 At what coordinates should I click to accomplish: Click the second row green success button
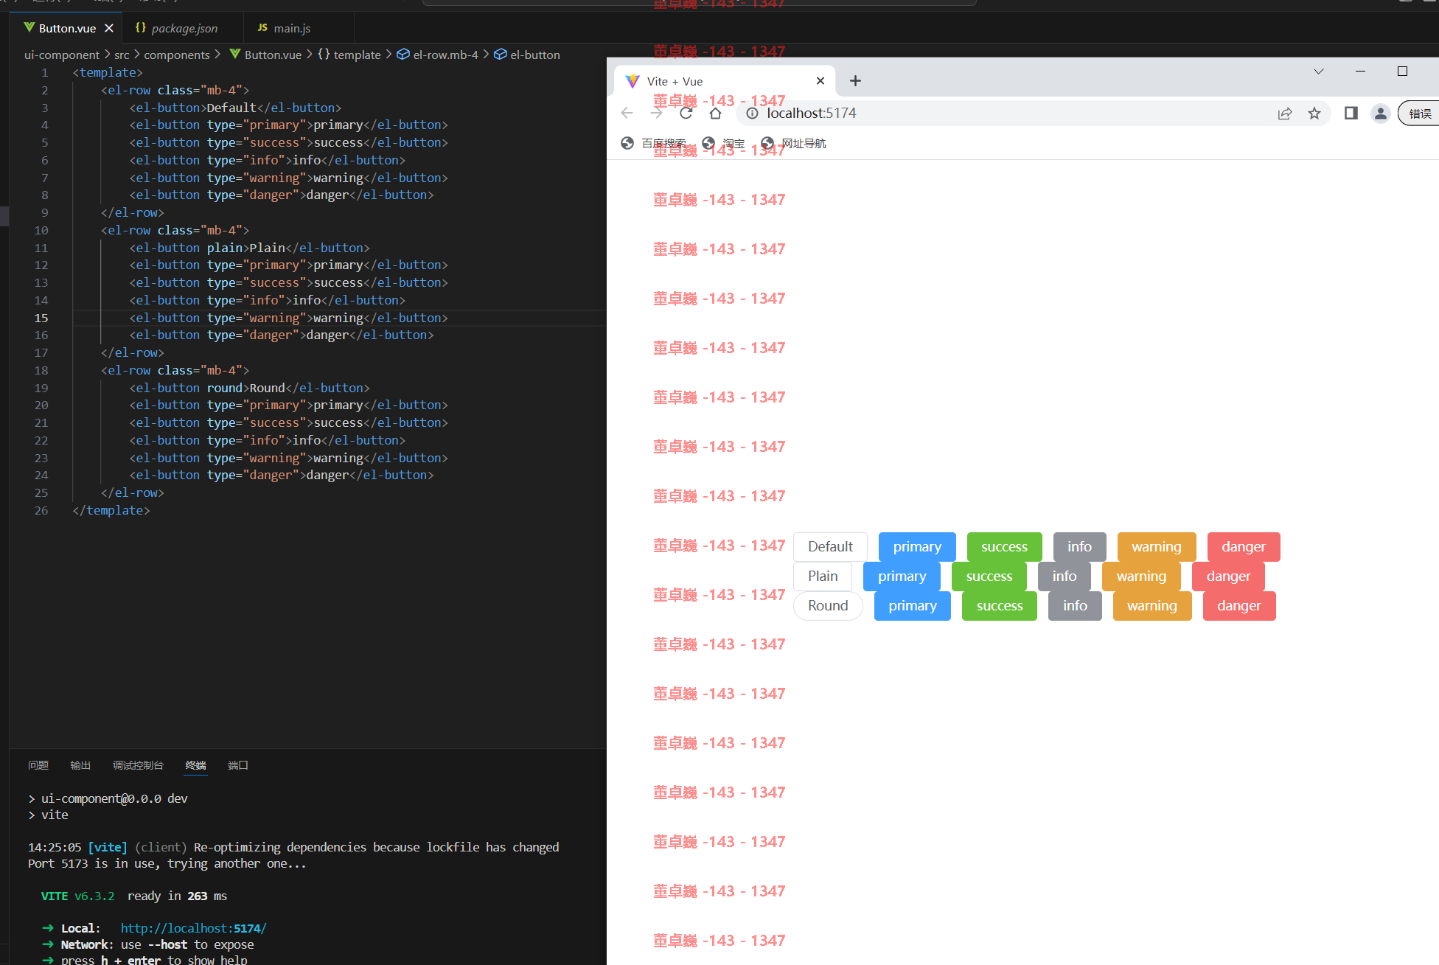point(989,576)
